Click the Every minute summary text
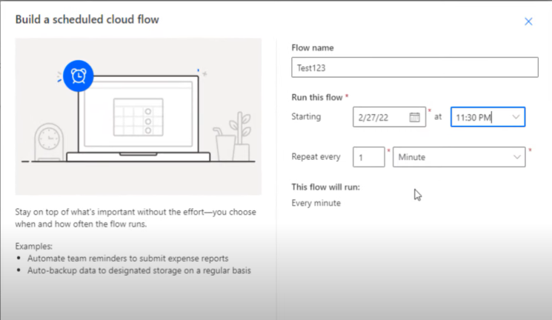 316,203
